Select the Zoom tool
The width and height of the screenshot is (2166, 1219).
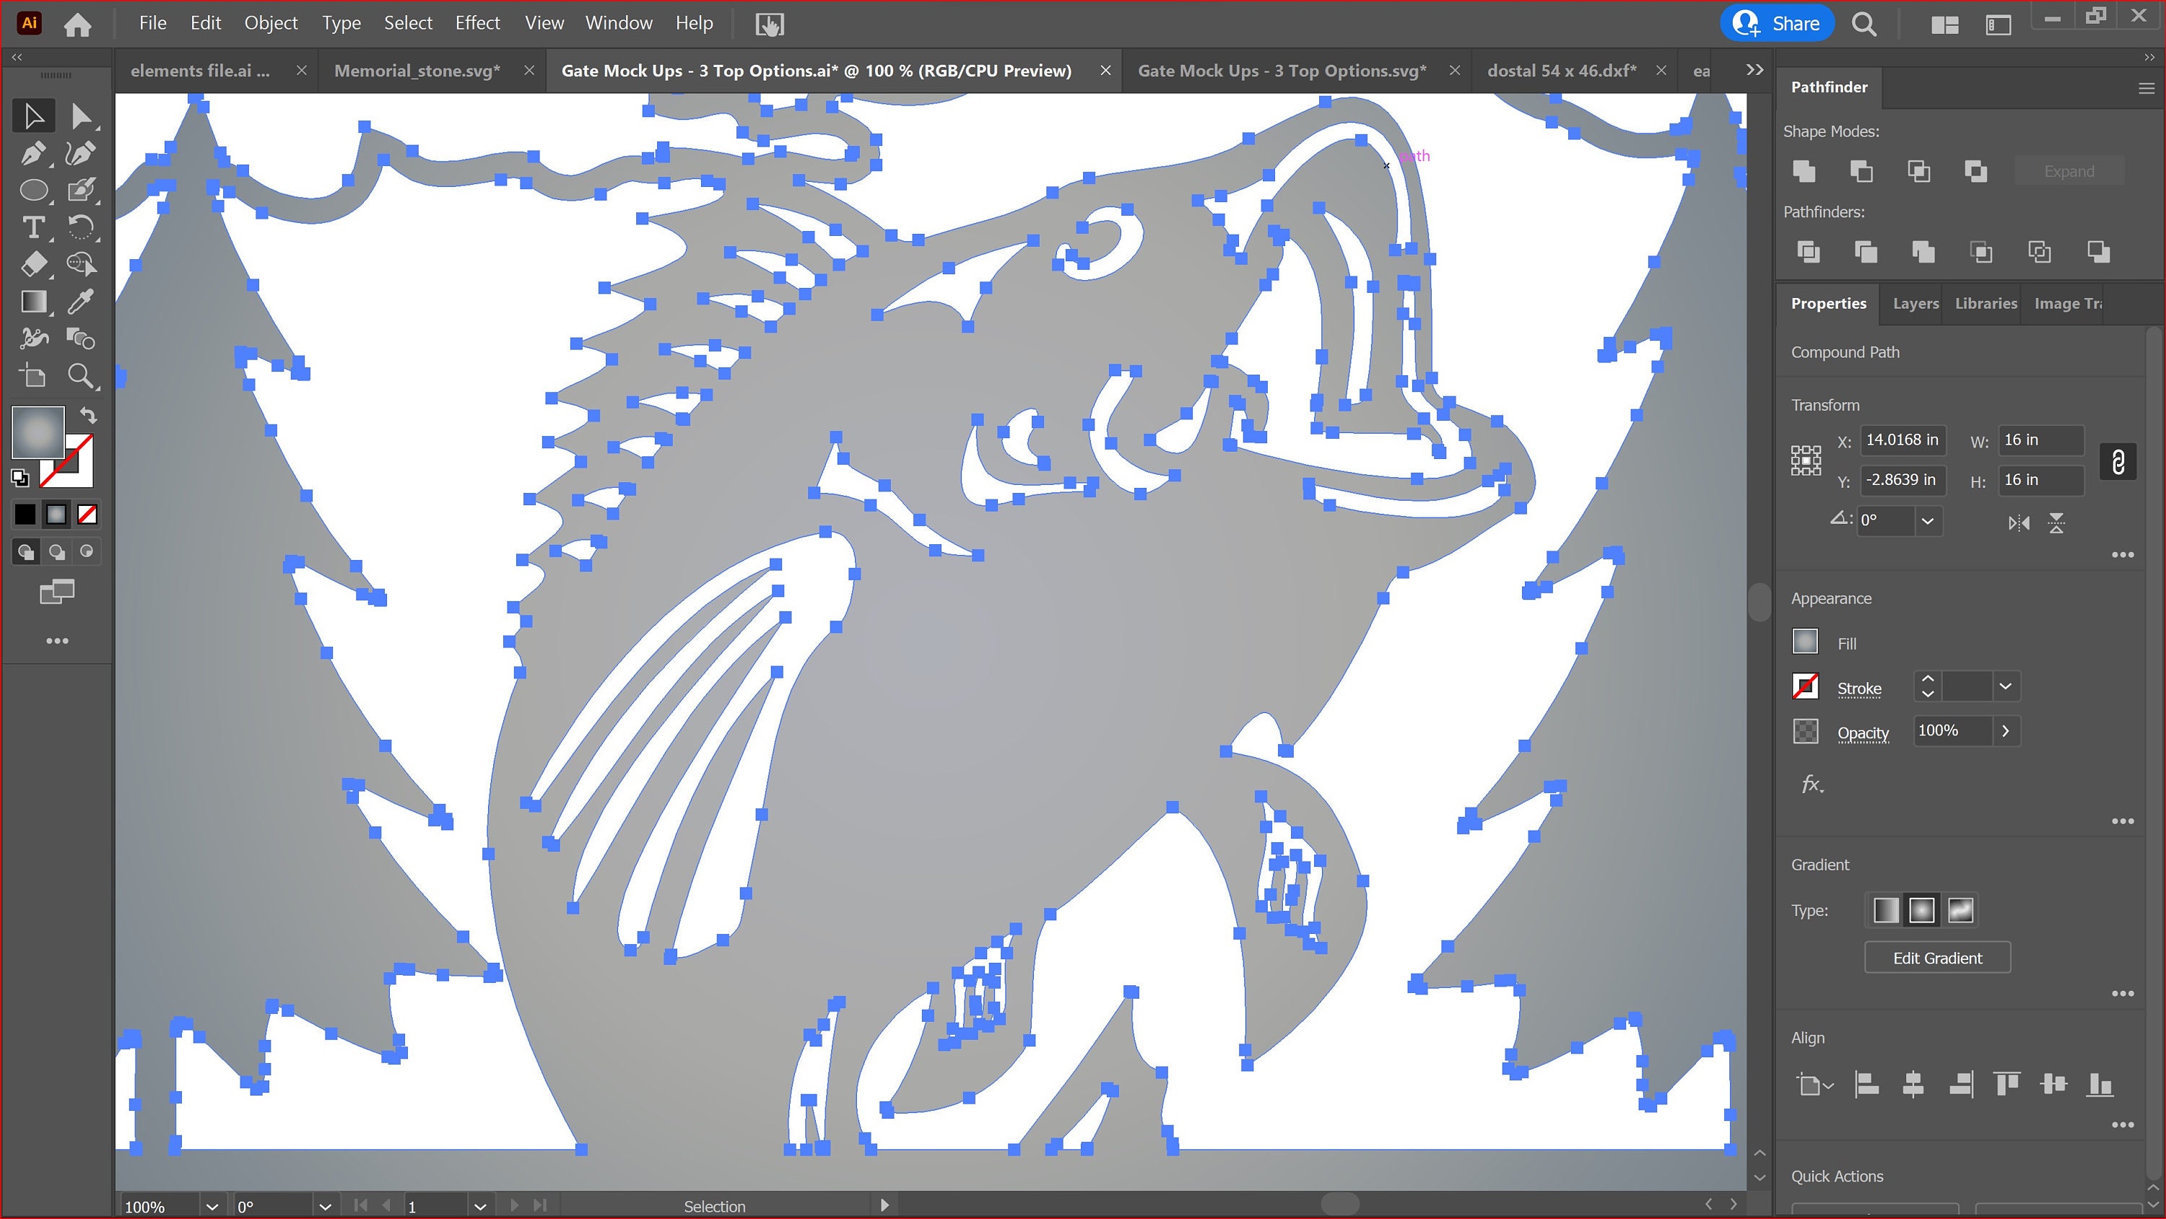tap(82, 376)
